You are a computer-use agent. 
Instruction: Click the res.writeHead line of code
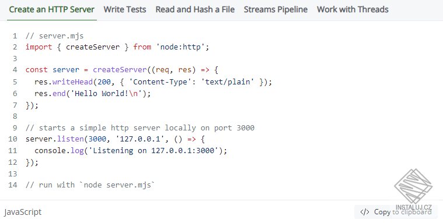pos(153,82)
